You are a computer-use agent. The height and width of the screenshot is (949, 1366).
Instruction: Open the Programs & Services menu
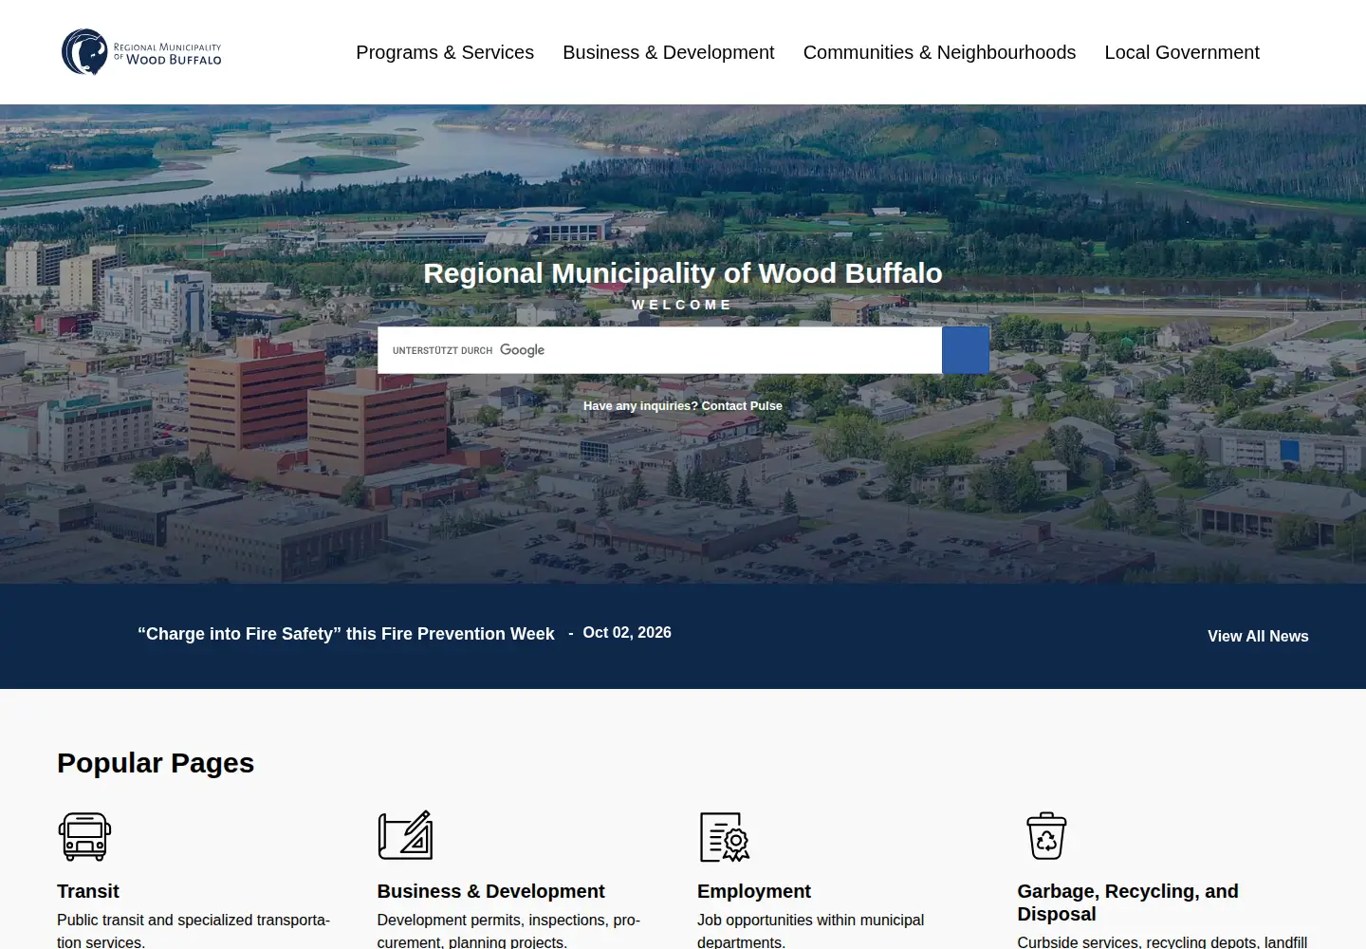pos(445,52)
